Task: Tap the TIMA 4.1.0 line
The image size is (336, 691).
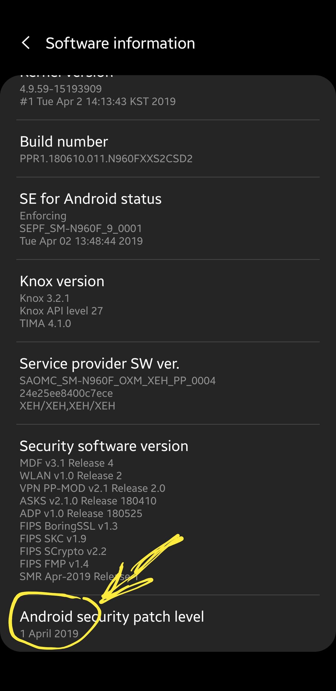Action: click(x=45, y=323)
